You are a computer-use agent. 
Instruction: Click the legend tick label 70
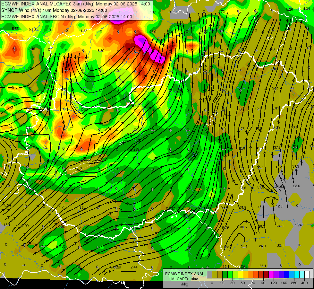click(253, 283)
